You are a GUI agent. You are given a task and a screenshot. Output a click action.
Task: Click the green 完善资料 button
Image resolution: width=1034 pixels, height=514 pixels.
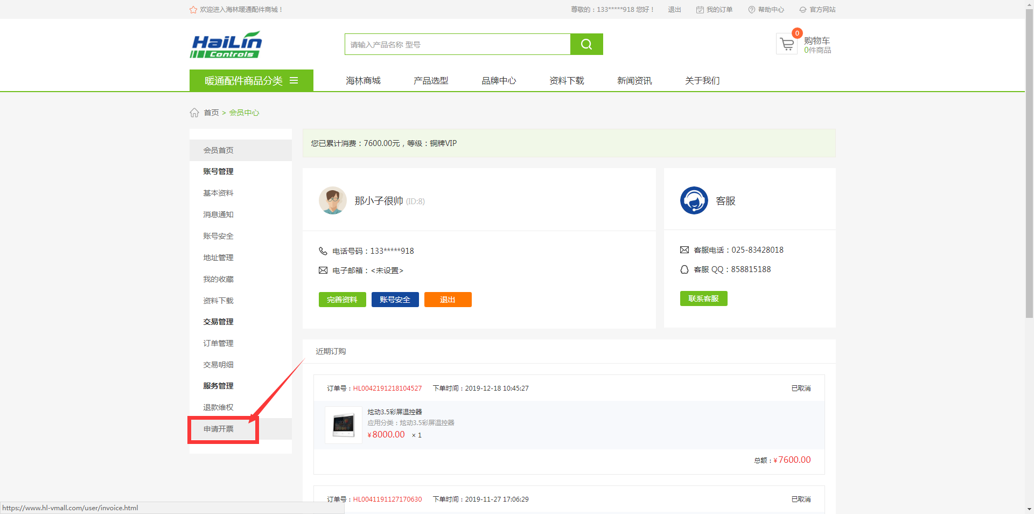[x=343, y=300]
